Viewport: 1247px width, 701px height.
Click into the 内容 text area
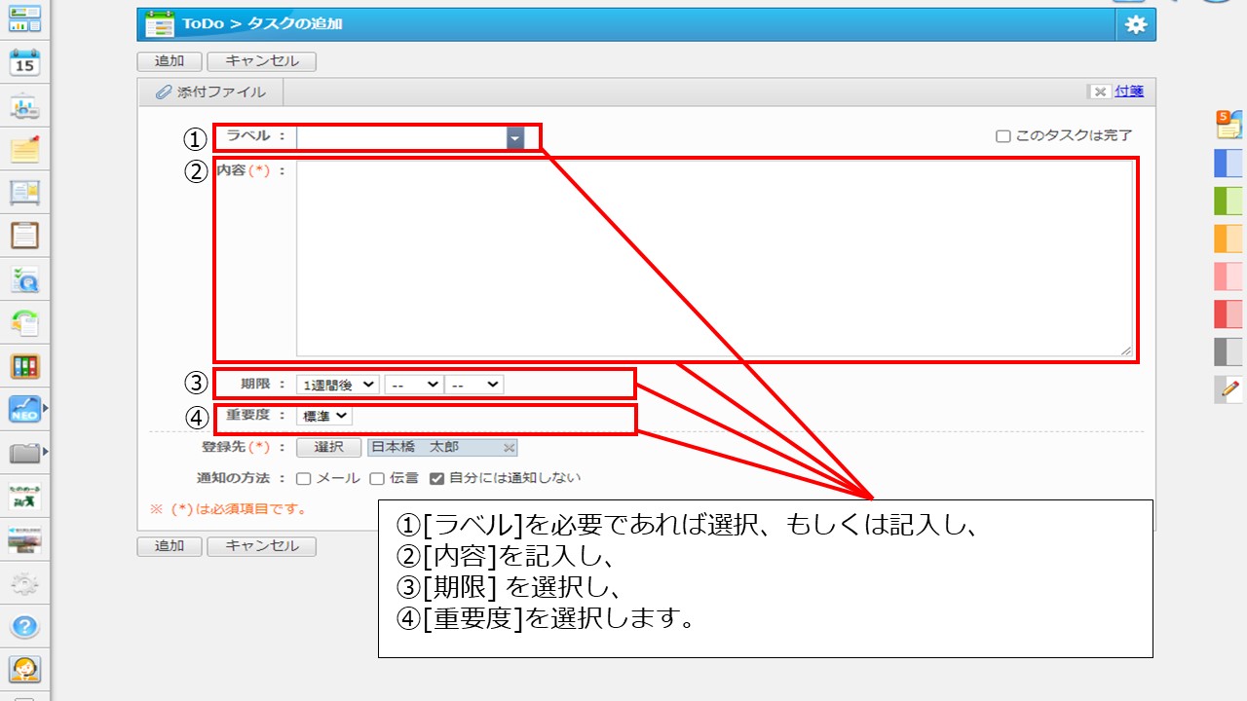715,259
